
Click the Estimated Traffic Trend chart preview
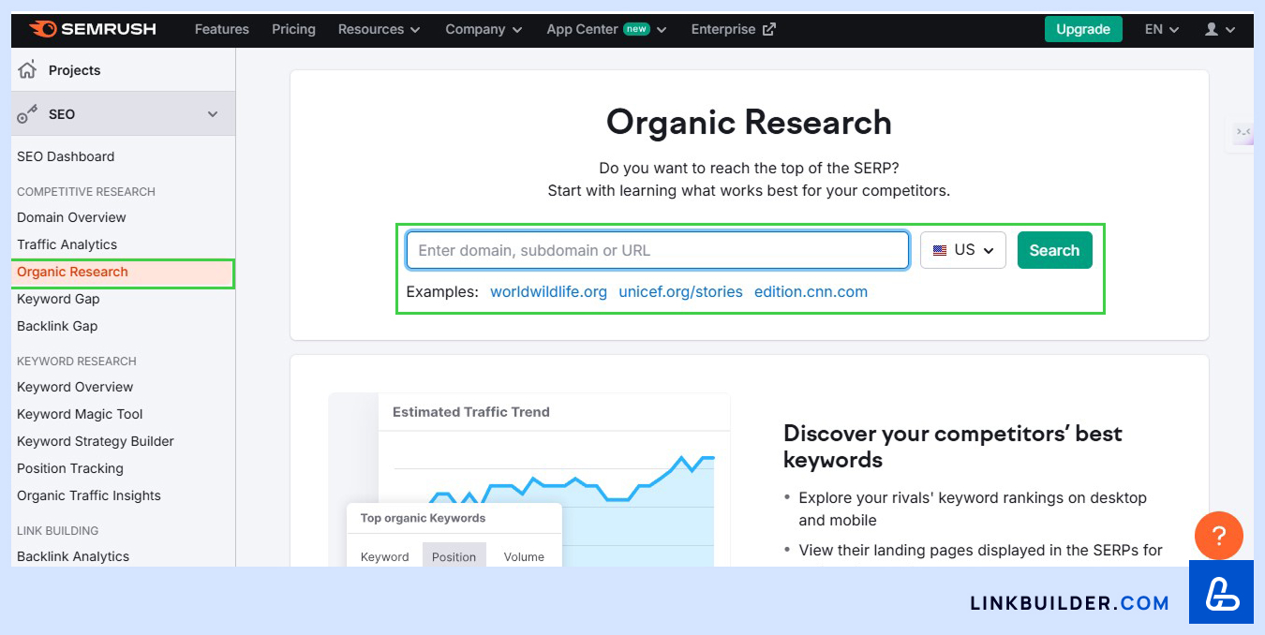[x=554, y=478]
